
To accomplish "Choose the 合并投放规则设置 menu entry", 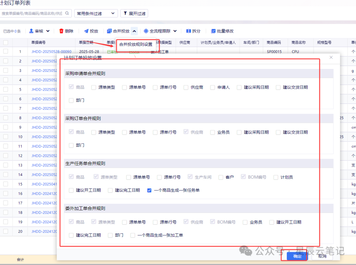I will (136, 44).
